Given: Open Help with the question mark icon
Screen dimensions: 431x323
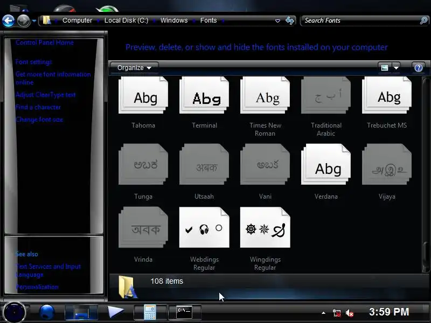Looking at the screenshot, I should tap(419, 68).
